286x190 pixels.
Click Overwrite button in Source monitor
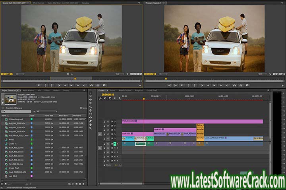[98, 85]
